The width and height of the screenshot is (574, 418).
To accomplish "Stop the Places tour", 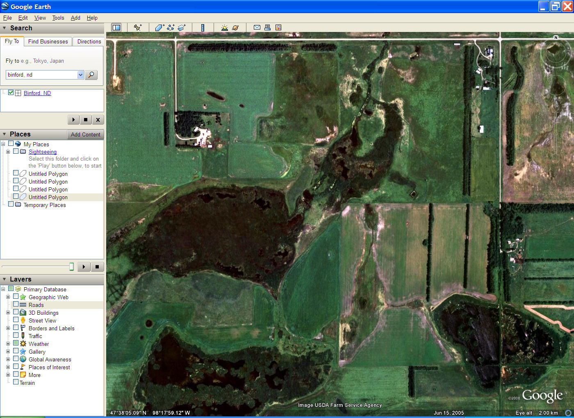I will click(97, 267).
